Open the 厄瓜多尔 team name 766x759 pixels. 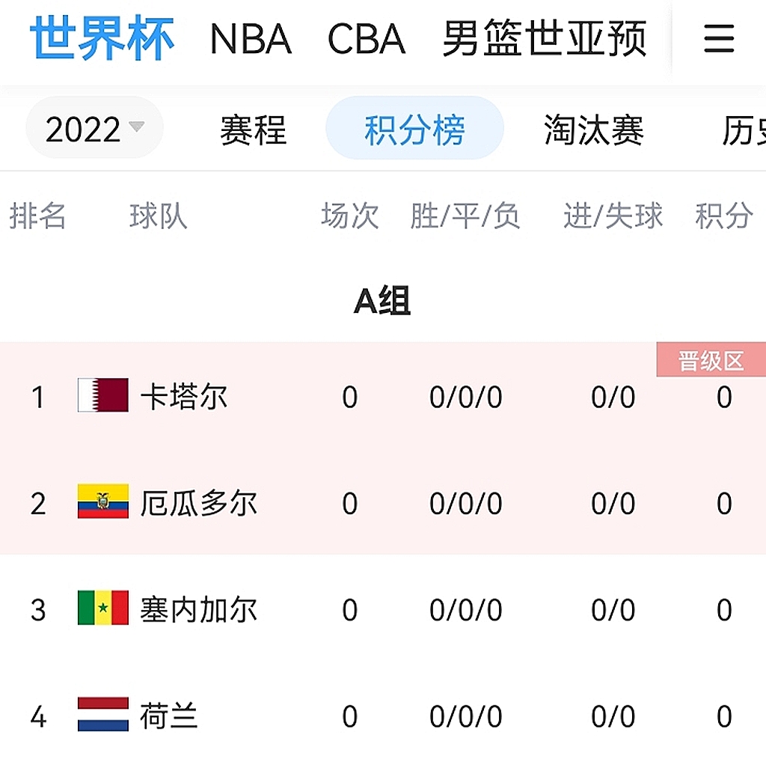[x=199, y=503]
